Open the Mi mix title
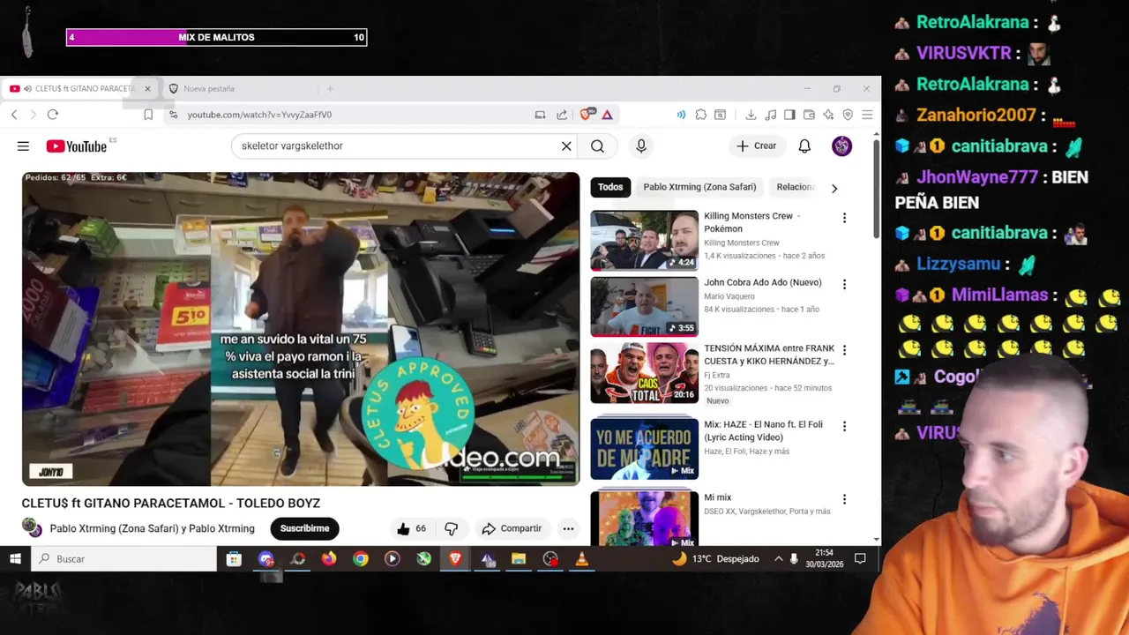Viewport: 1129px width, 635px height. click(x=717, y=497)
